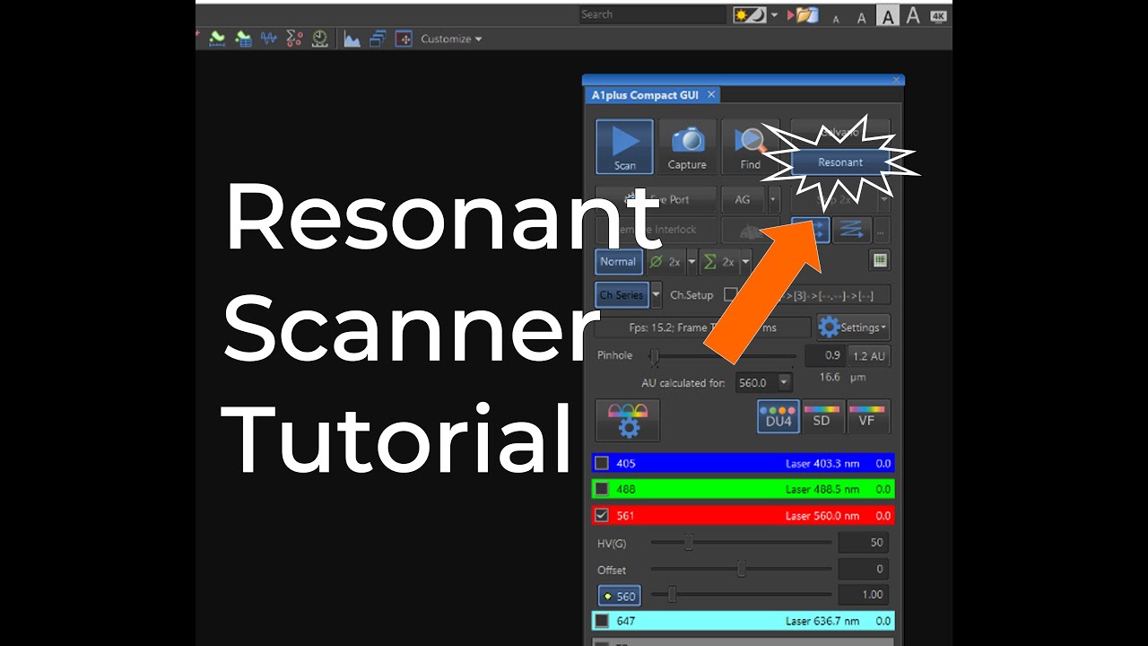
Task: Open the Ch Series dropdown arrow
Action: click(656, 295)
